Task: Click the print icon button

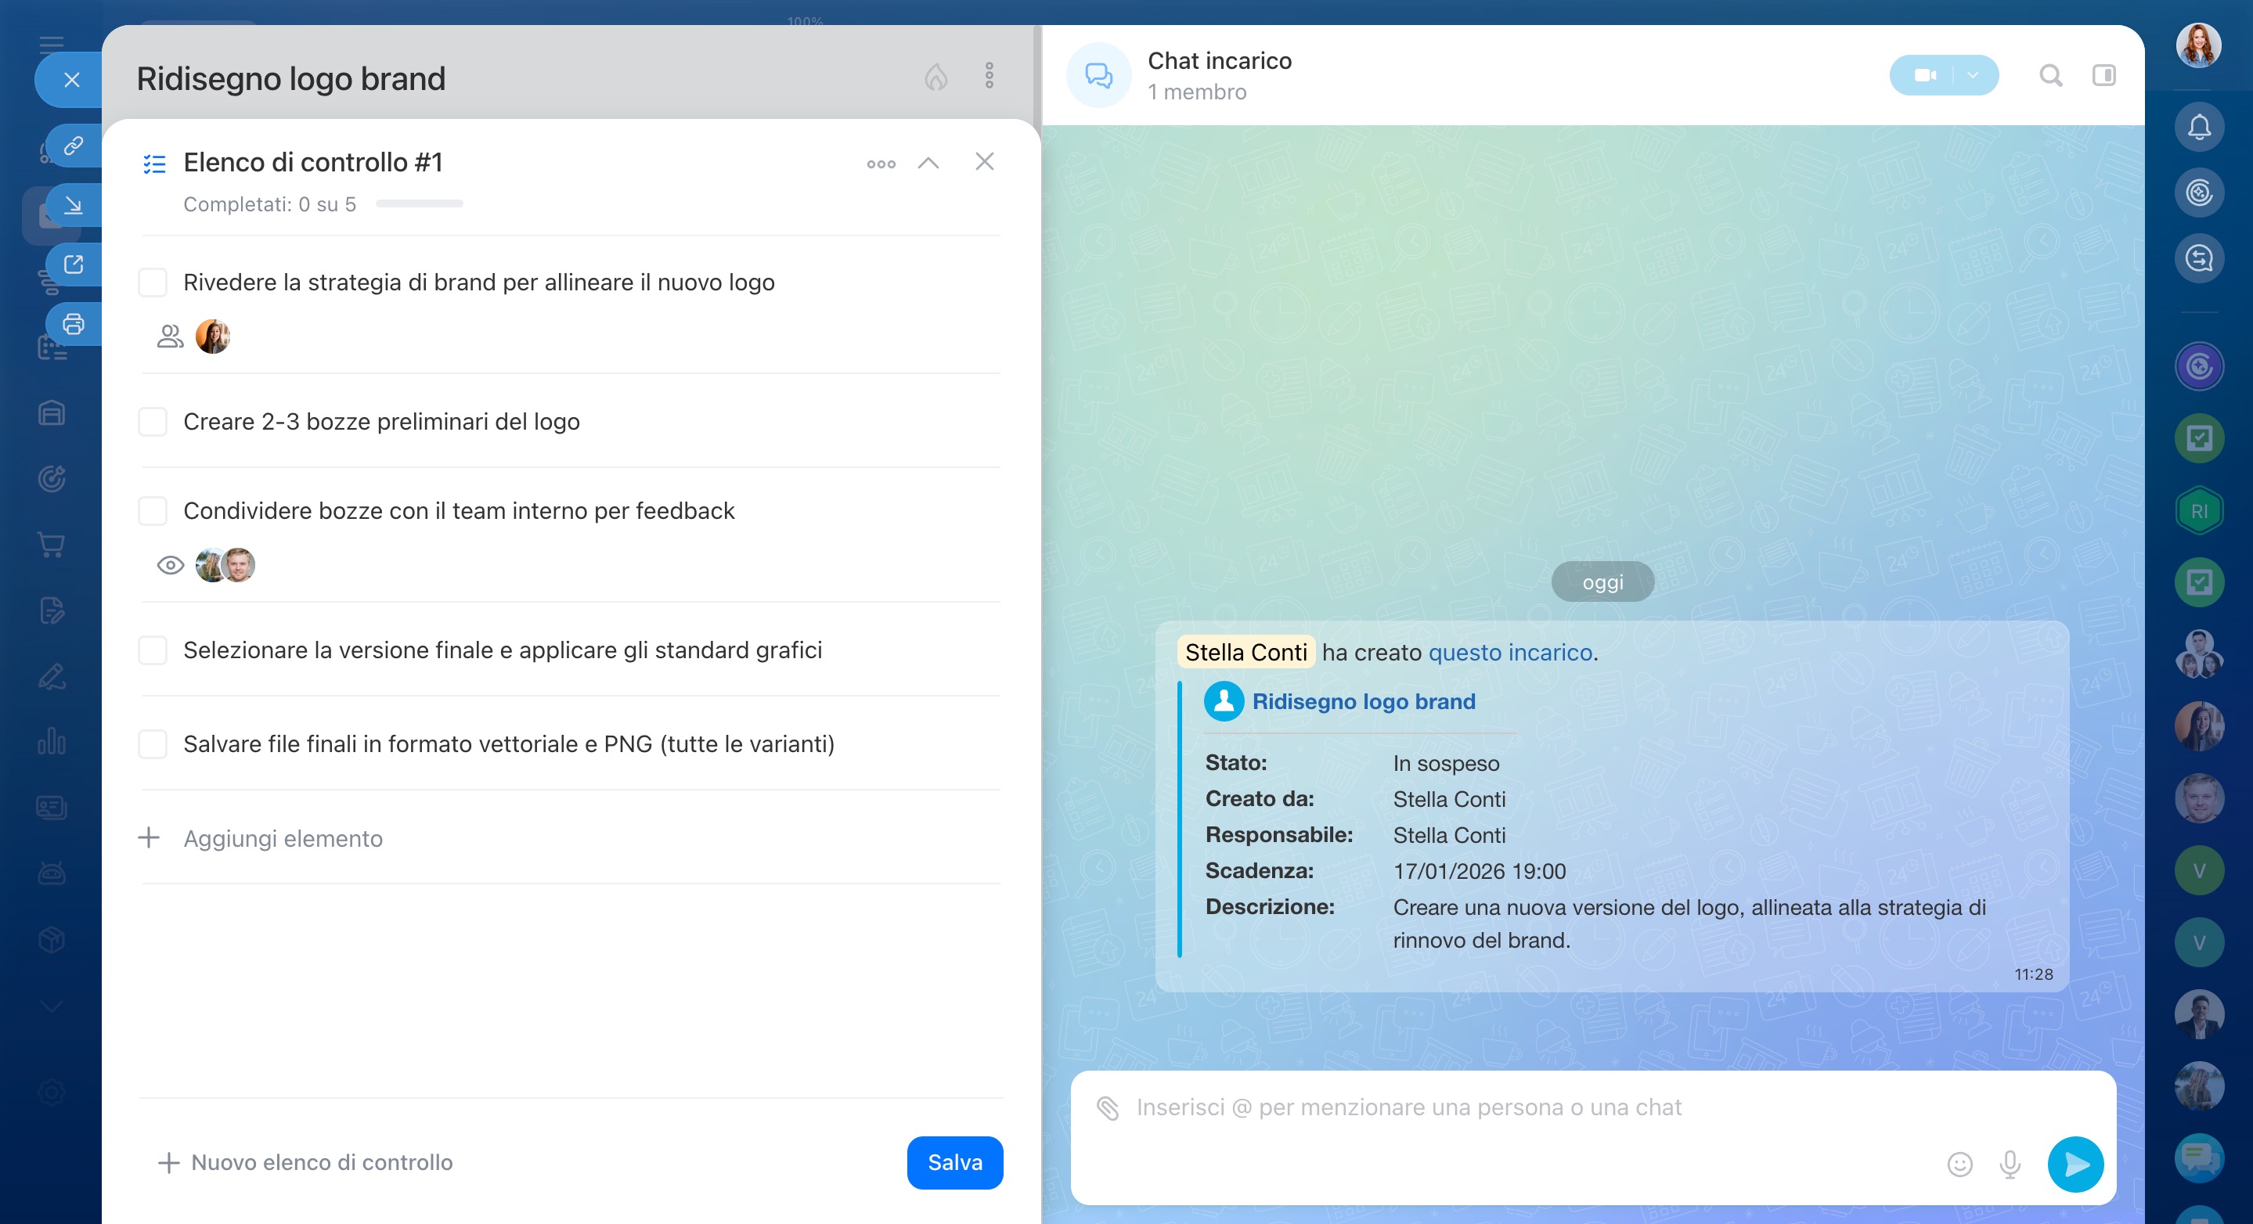Action: [x=74, y=324]
